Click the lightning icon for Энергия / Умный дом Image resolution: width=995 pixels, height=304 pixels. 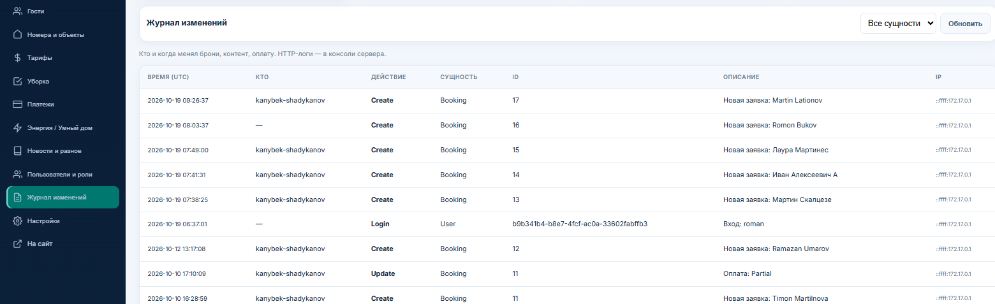click(18, 127)
